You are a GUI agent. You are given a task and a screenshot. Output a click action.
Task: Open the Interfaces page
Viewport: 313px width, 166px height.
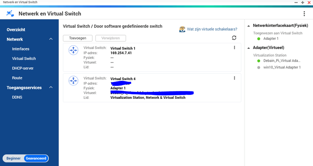click(21, 49)
